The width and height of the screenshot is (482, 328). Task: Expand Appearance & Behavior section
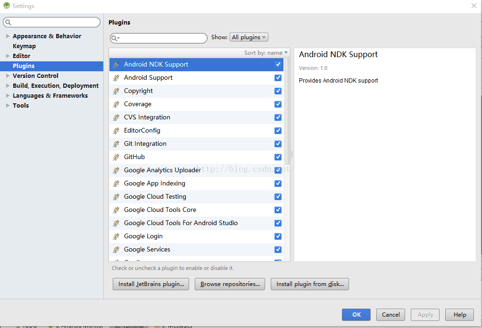point(8,36)
